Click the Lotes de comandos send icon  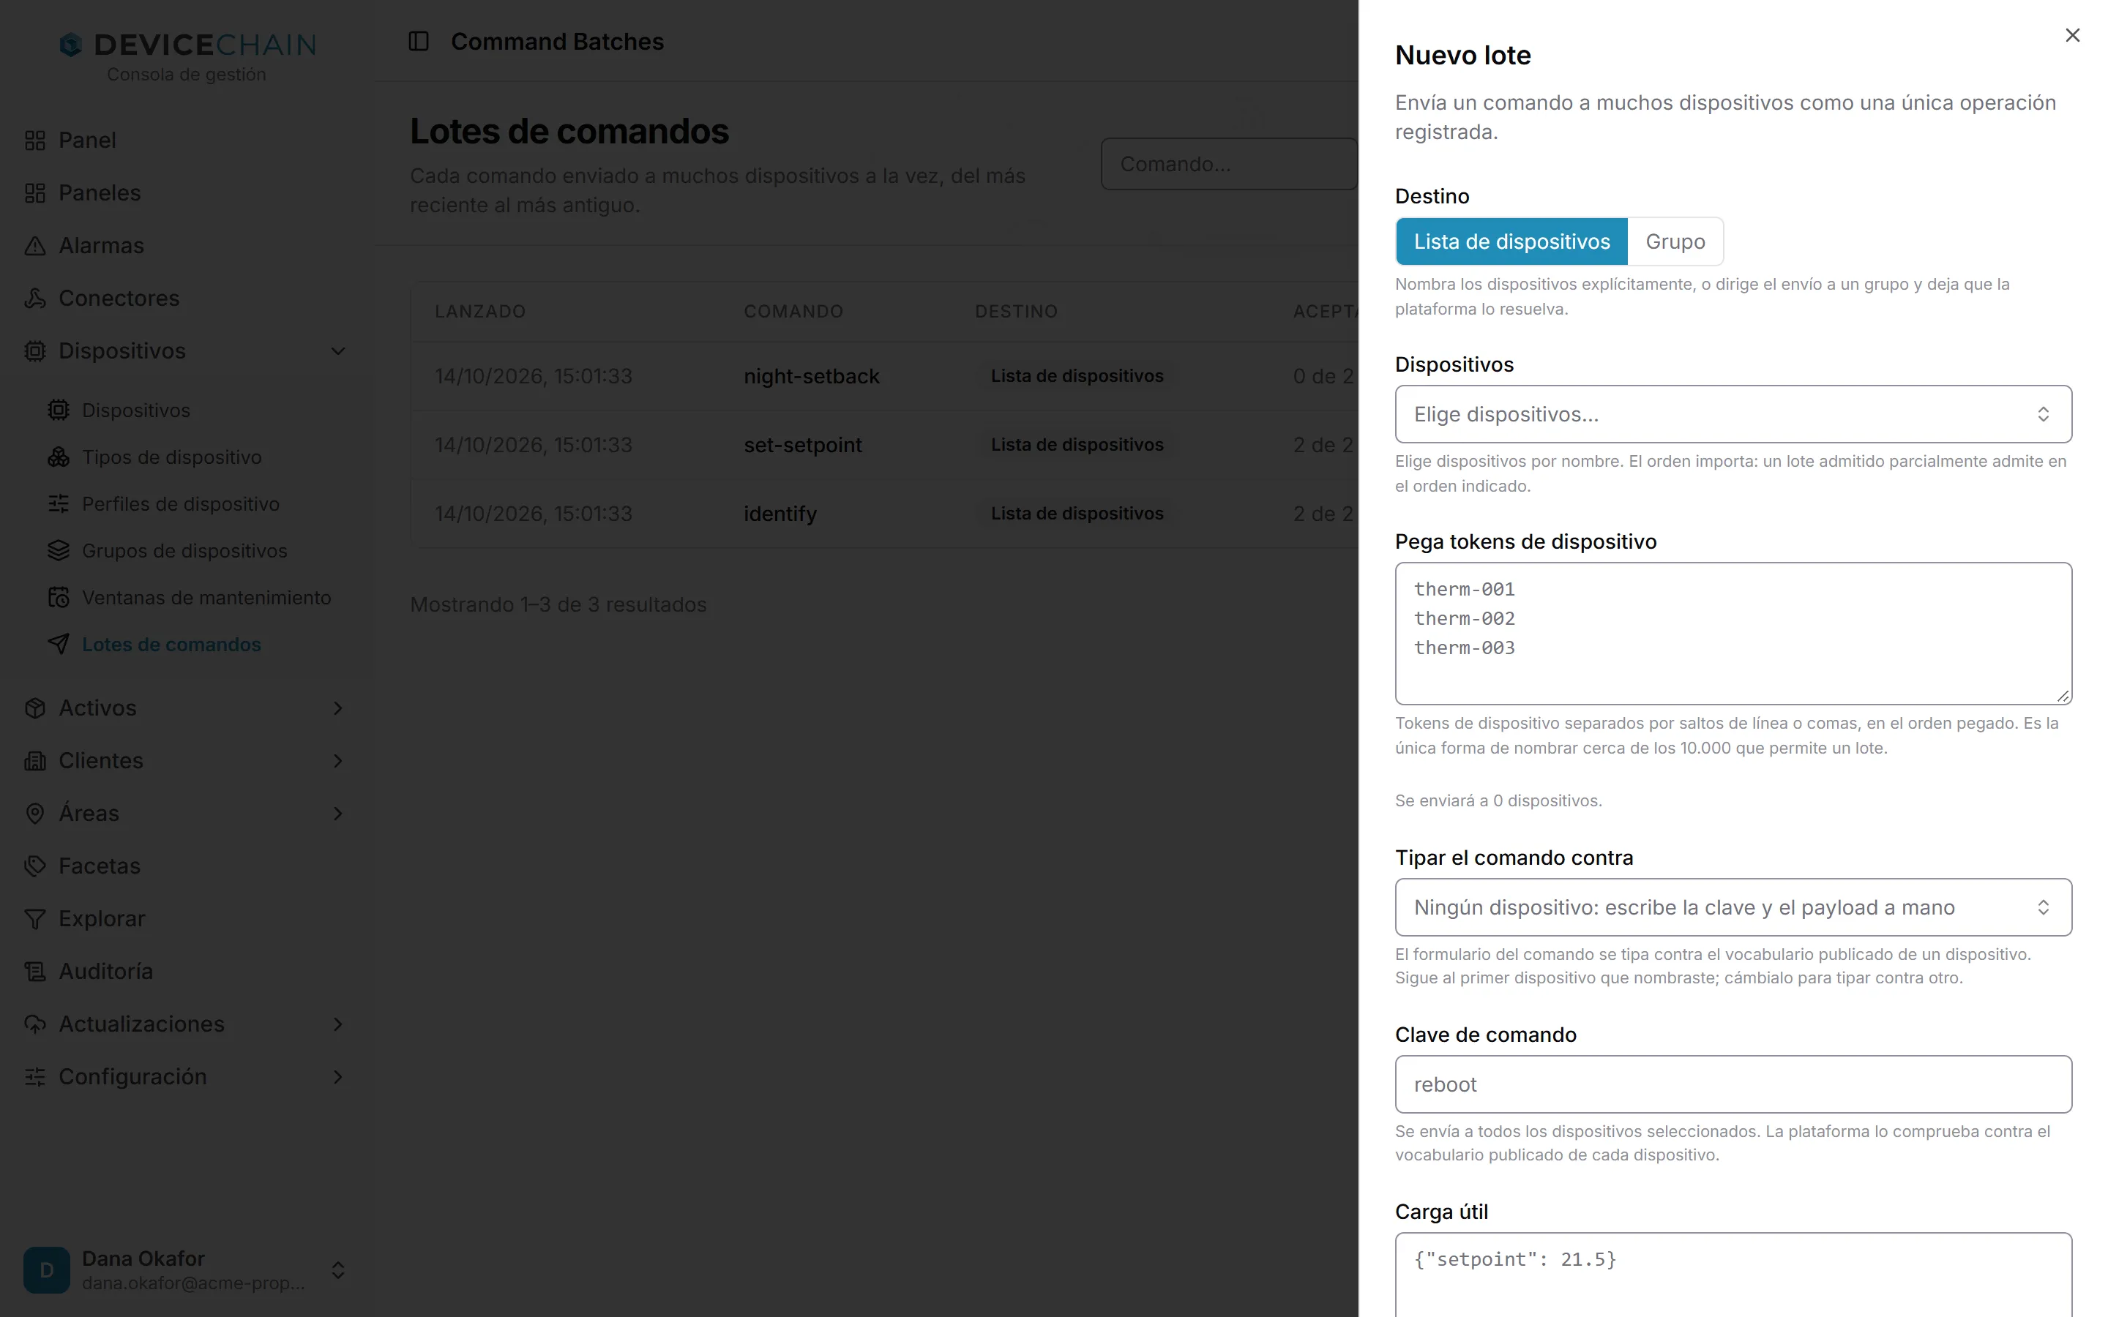coord(59,645)
